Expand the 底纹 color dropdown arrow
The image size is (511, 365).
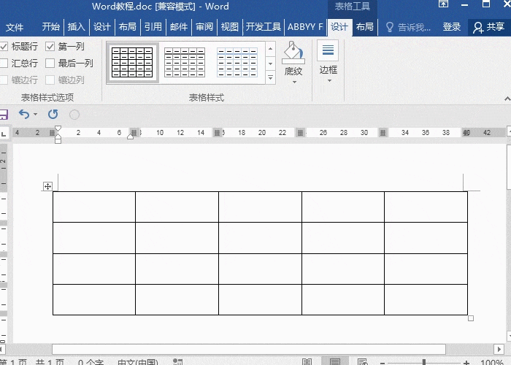pos(293,82)
